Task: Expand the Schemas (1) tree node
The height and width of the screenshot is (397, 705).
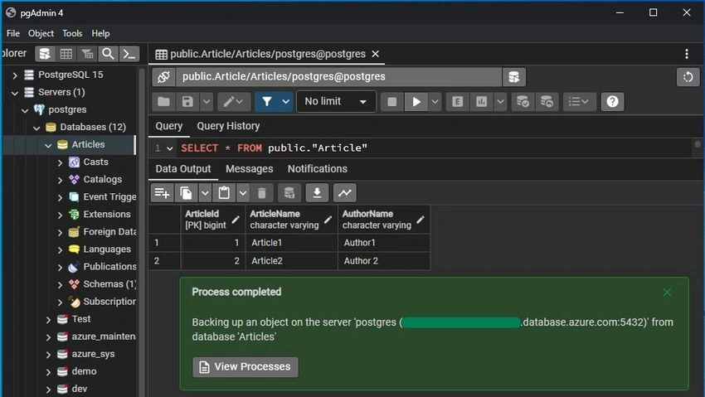Action: 61,285
